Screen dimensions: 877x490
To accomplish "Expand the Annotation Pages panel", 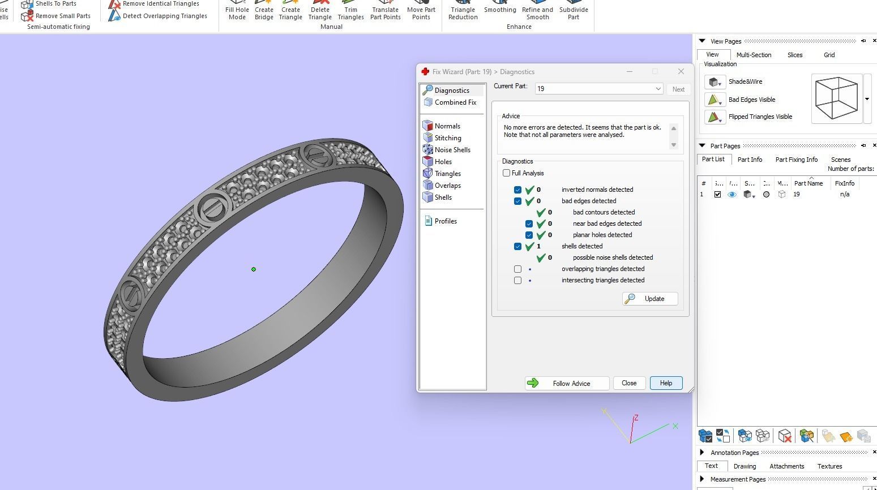I will pyautogui.click(x=702, y=452).
